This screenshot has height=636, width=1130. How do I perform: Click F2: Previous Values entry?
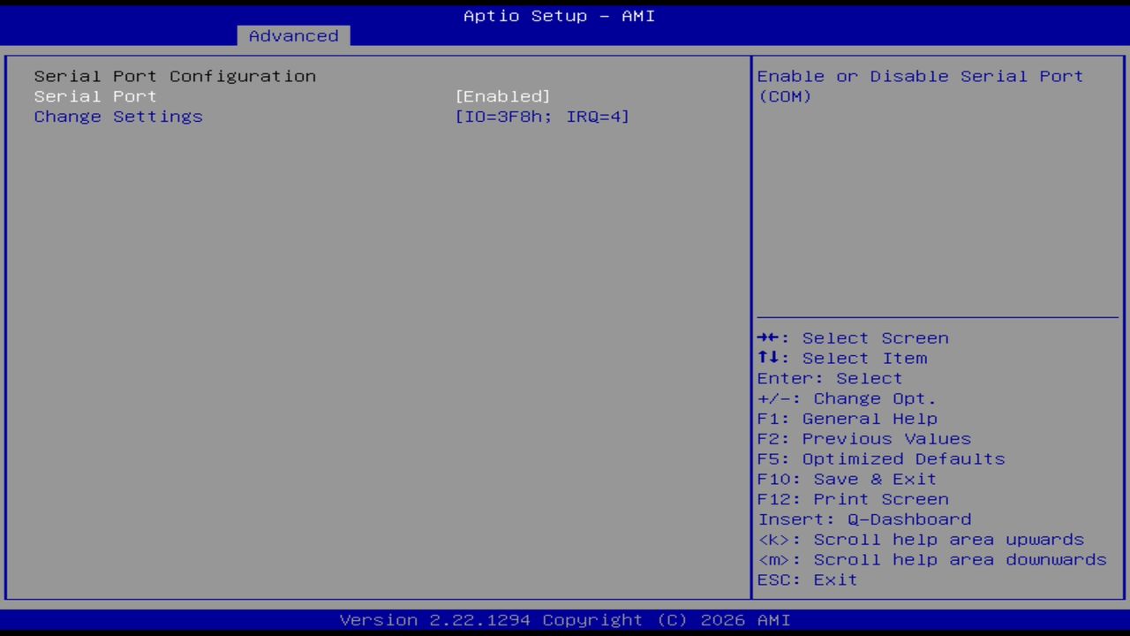863,438
